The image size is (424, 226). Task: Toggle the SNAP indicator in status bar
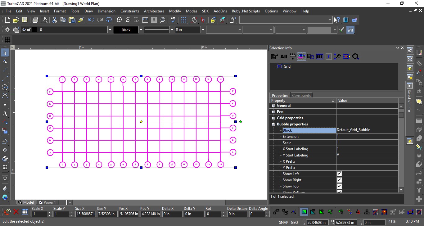(283, 222)
